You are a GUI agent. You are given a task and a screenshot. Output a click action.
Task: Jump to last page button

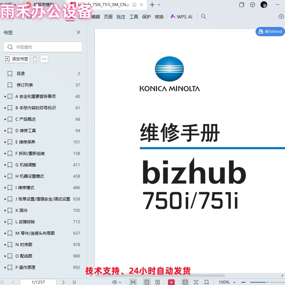point(74,282)
